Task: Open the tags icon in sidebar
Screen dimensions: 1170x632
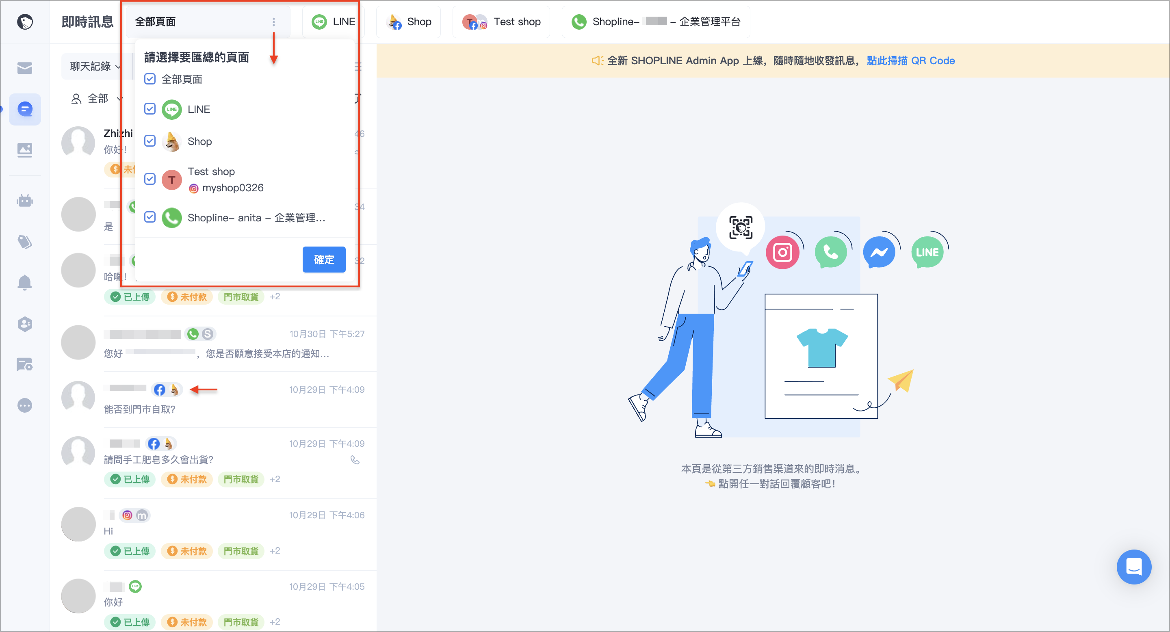Action: pyautogui.click(x=24, y=242)
